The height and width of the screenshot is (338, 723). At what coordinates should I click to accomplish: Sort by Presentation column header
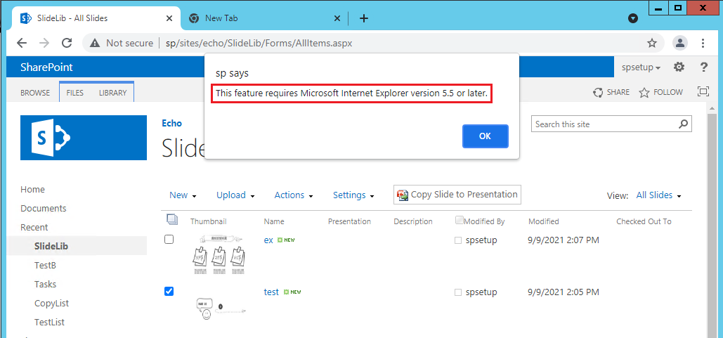click(x=349, y=221)
